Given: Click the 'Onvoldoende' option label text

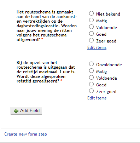Looking at the screenshot, I should click(109, 65).
